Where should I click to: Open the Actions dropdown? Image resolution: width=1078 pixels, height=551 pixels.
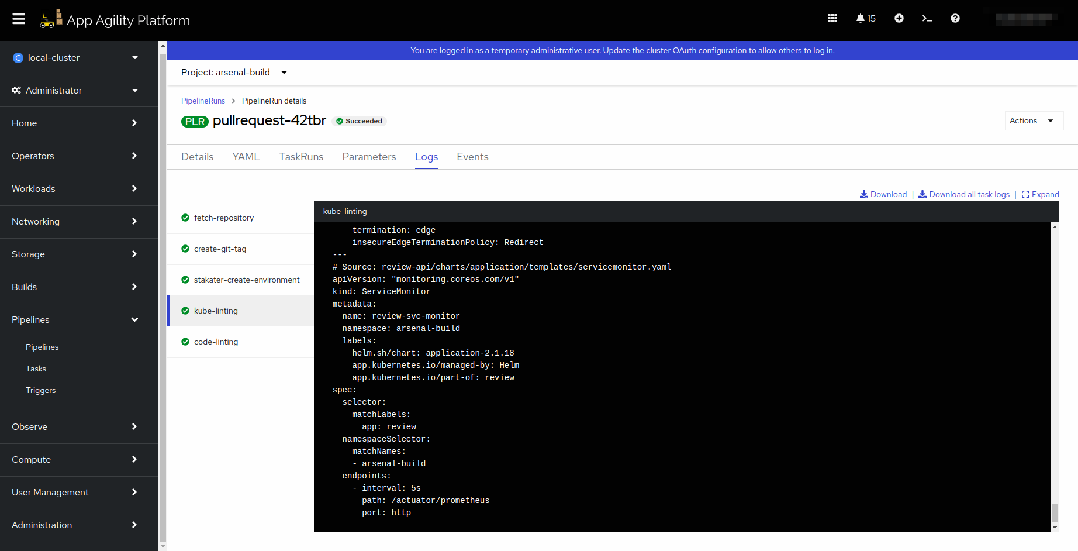click(1032, 120)
